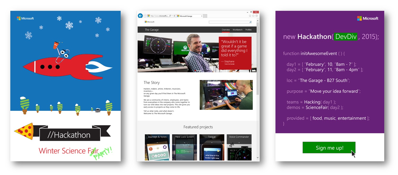Screen dimensions: 398x175
Task: Expand the Voice Commander project chevron
Action: point(239,143)
